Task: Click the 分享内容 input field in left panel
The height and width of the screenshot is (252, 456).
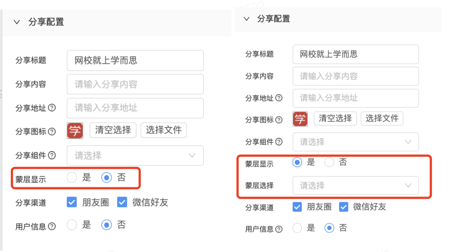Action: pos(135,84)
